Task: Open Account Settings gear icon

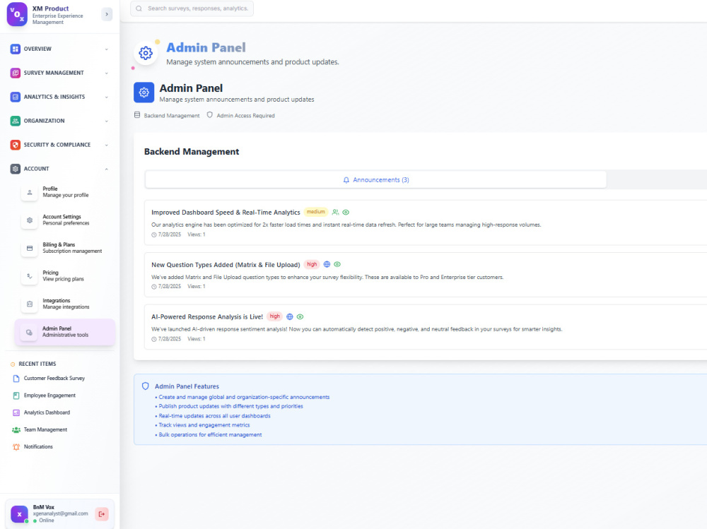Action: [x=29, y=220]
